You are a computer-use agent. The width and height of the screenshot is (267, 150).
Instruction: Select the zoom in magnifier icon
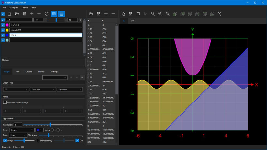tap(160, 14)
